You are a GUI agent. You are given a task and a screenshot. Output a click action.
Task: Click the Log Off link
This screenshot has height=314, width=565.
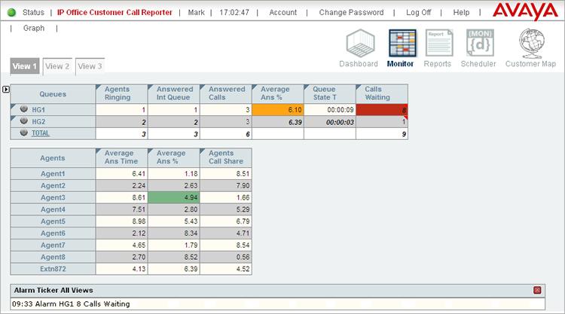point(418,13)
